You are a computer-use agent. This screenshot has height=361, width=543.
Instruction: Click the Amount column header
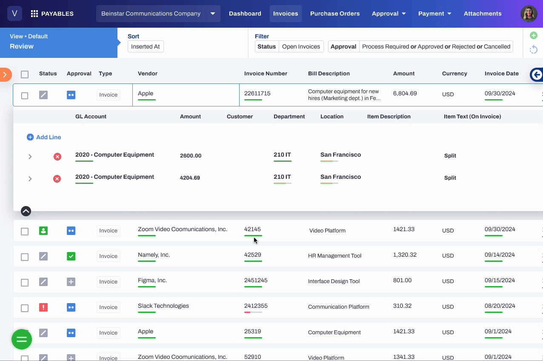click(404, 74)
